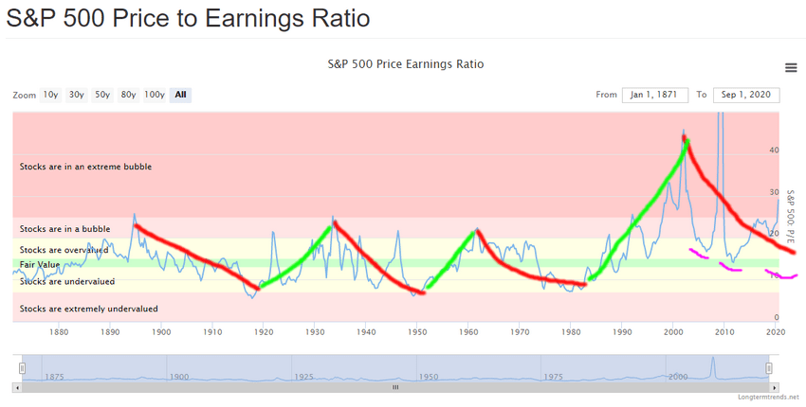The height and width of the screenshot is (407, 806).
Task: Click the 2009 spike in navigator preview
Action: [x=712, y=365]
